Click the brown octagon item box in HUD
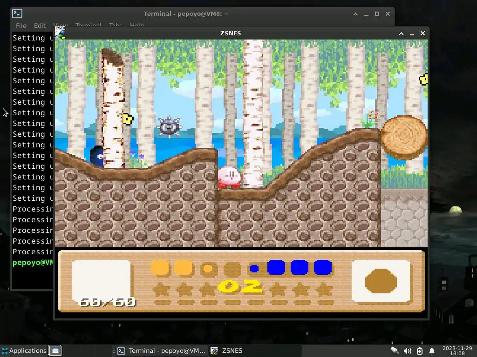Image resolution: width=477 pixels, height=357 pixels. click(x=381, y=281)
